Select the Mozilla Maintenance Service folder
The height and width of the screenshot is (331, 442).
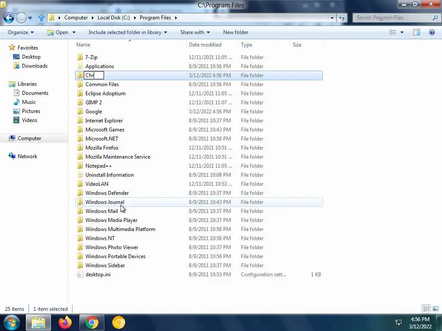tap(199, 157)
